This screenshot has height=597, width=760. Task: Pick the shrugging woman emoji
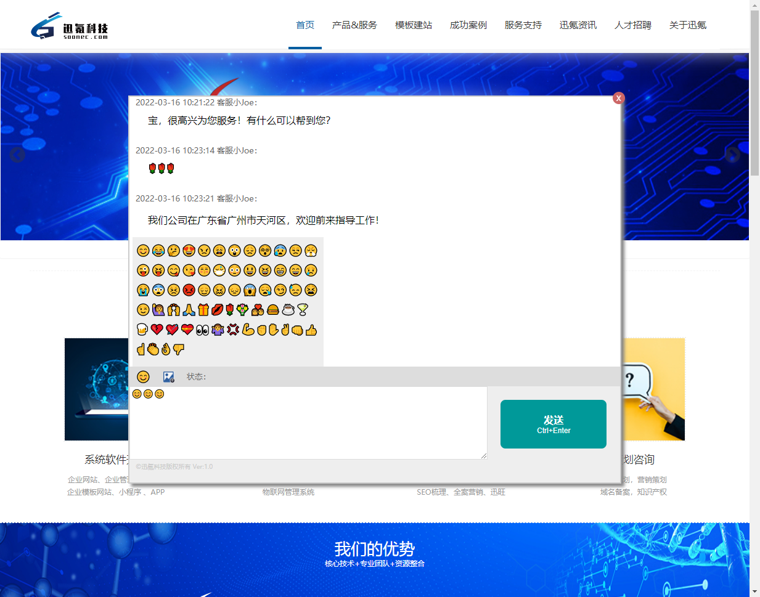point(218,330)
